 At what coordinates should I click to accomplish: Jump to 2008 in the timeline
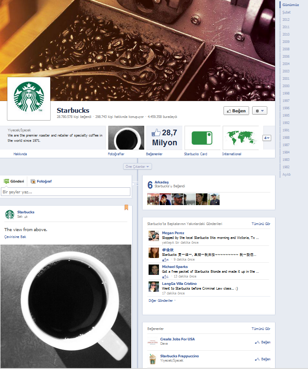pos(286,49)
